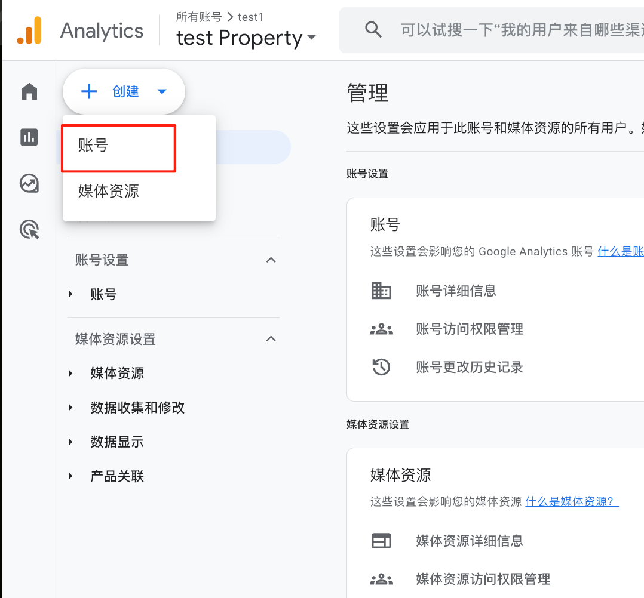Open the Home icon in sidebar
This screenshot has width=644, height=598.
point(29,92)
